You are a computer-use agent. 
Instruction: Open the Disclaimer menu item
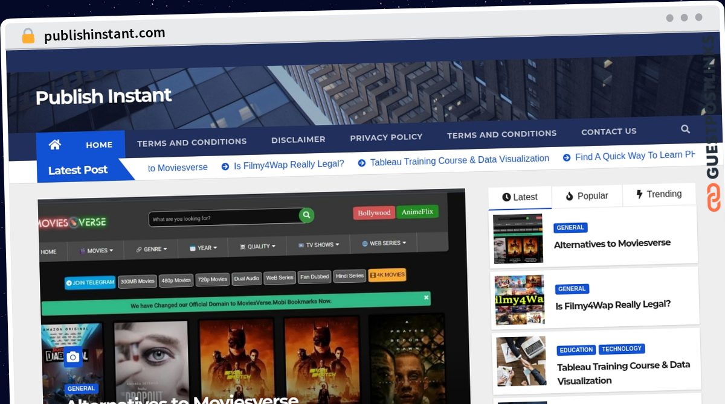click(298, 139)
